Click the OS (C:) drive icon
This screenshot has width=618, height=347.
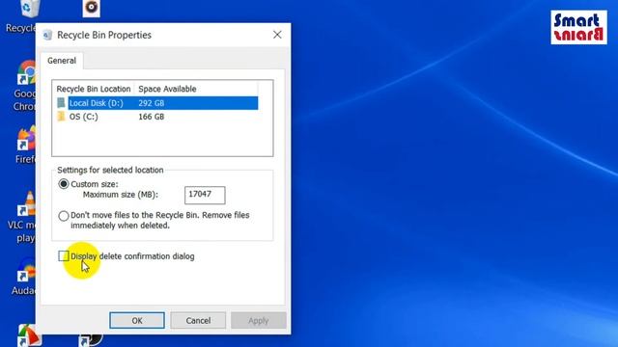[61, 117]
